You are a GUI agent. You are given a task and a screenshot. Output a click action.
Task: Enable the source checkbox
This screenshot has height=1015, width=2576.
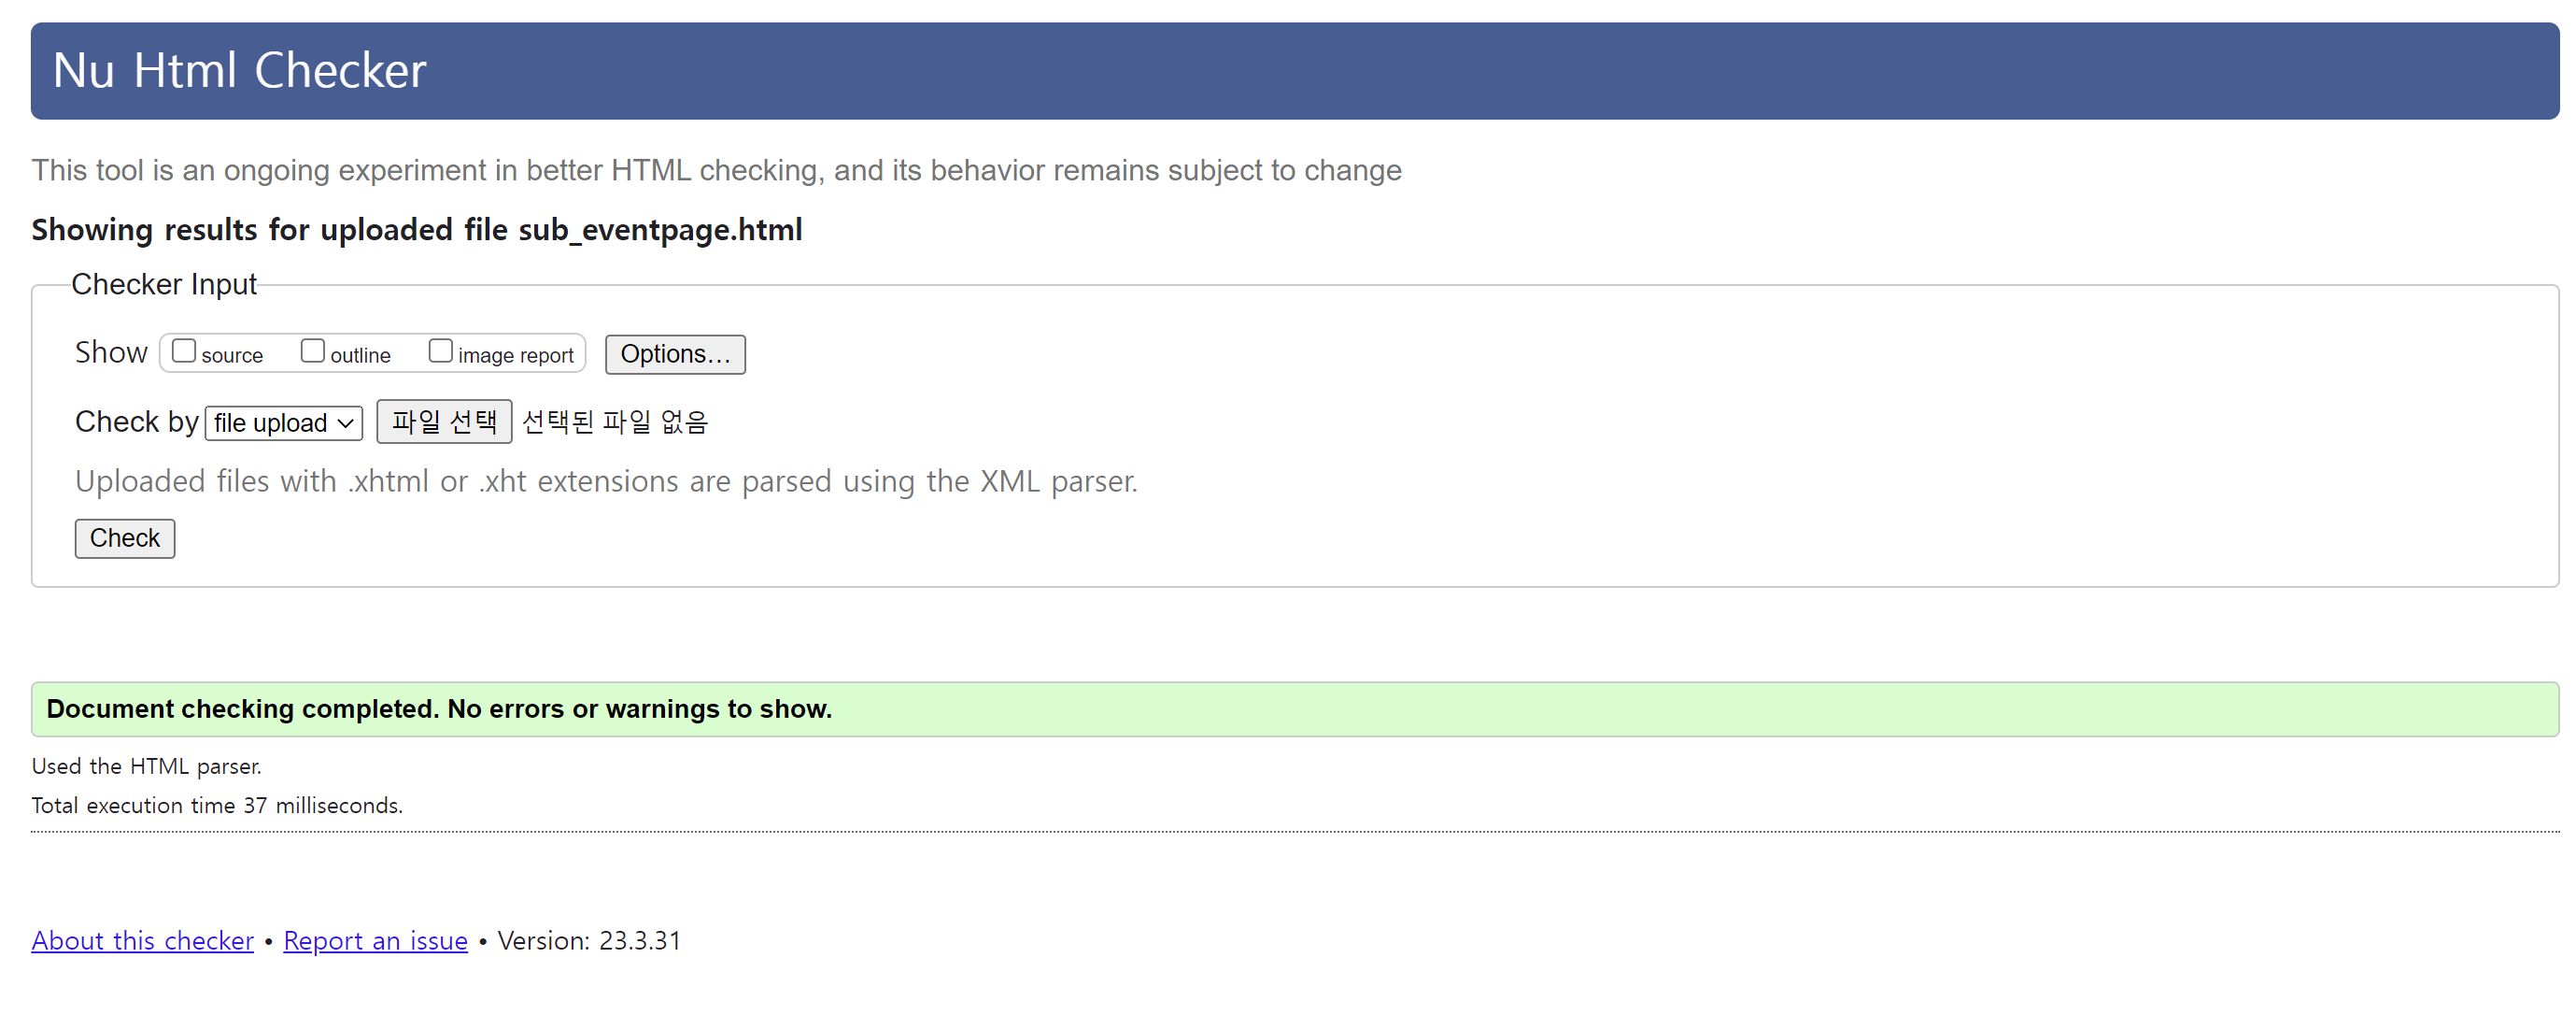[x=184, y=351]
